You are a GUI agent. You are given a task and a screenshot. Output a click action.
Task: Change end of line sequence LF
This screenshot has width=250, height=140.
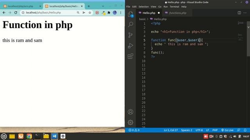(207, 130)
